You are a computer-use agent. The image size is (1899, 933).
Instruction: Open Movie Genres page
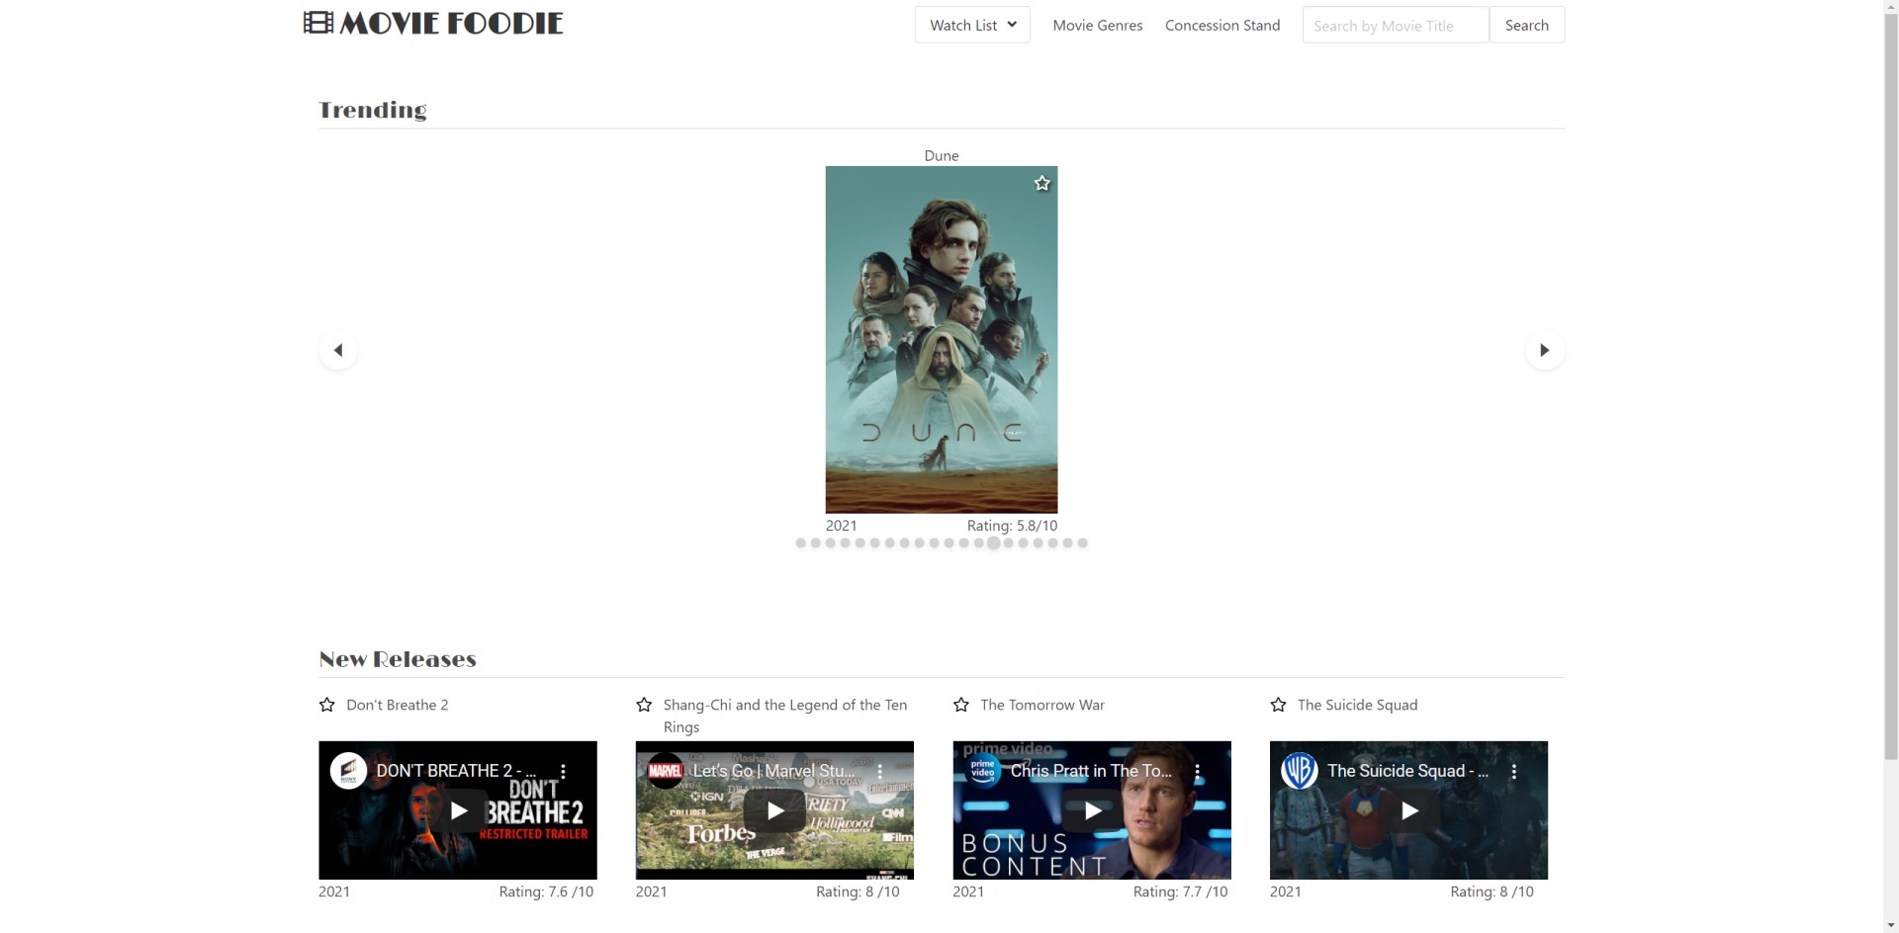pyautogui.click(x=1098, y=25)
